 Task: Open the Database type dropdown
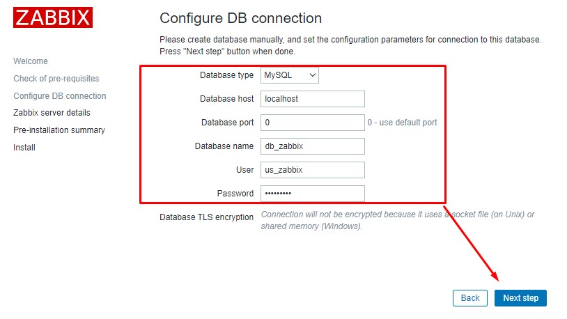(x=290, y=75)
